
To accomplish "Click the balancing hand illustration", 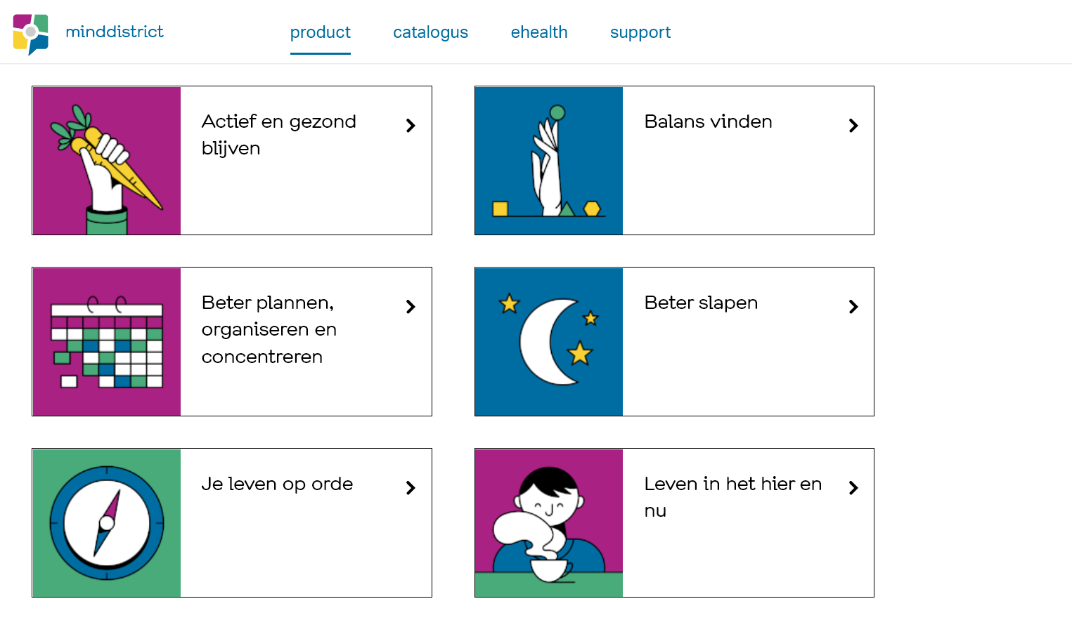I will click(x=549, y=161).
